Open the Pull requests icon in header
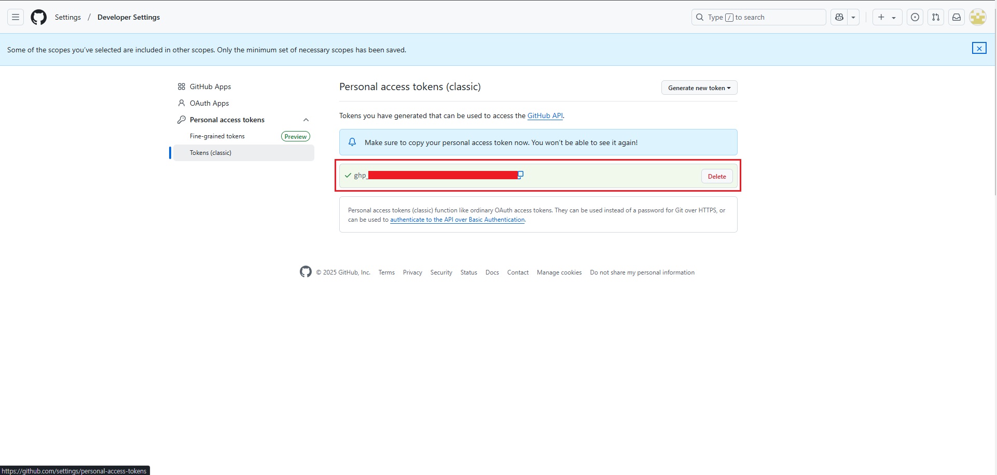The height and width of the screenshot is (475, 997). [x=936, y=17]
